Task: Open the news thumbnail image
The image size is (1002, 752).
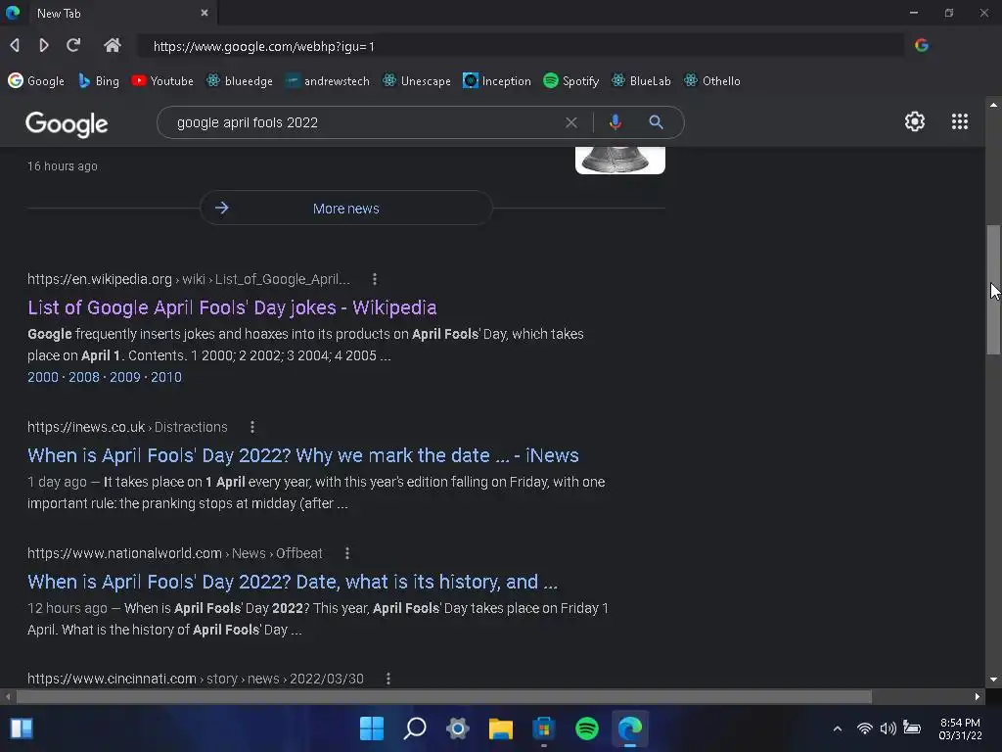Action: point(619,160)
